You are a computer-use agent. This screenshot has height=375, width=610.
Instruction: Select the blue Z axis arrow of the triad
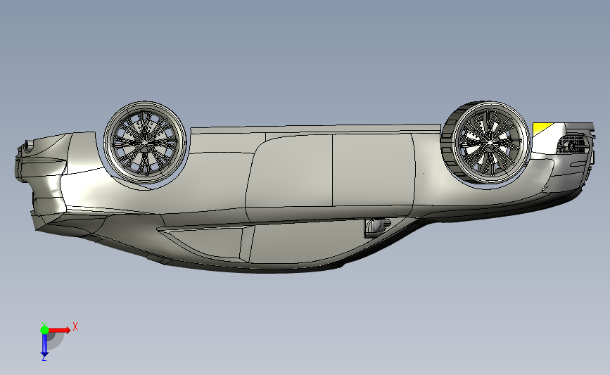pos(44,345)
